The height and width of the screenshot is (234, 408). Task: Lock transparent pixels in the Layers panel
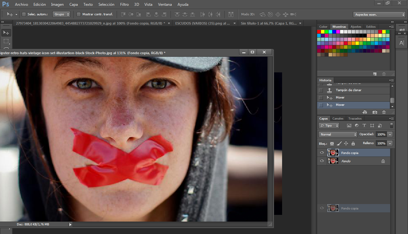click(332, 143)
